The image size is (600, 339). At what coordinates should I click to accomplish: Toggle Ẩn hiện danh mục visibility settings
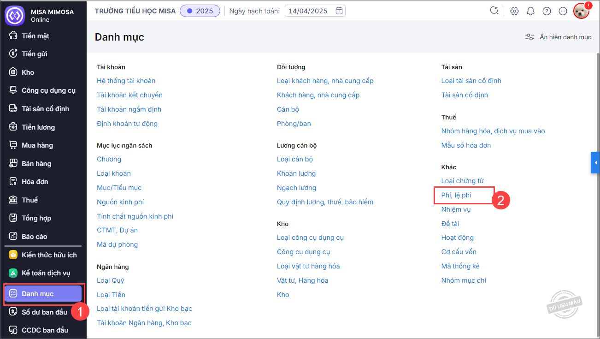[558, 37]
